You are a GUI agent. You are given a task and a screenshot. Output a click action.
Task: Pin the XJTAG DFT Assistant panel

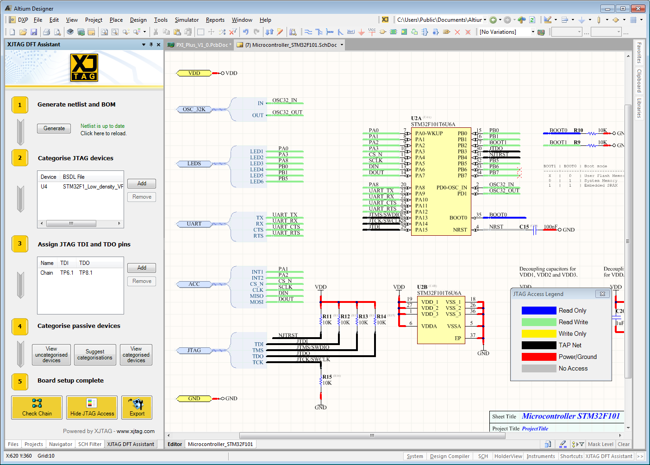click(151, 44)
